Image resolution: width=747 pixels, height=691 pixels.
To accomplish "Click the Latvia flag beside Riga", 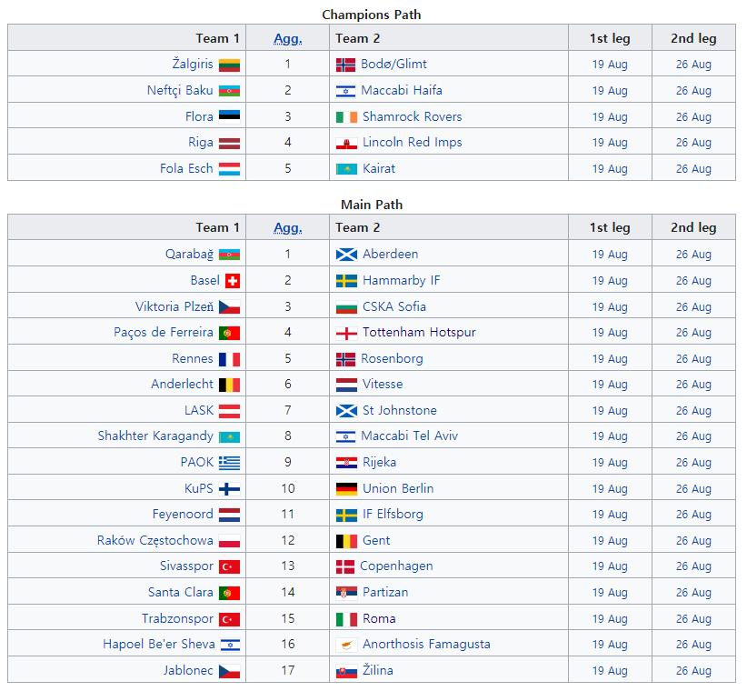I will point(229,143).
